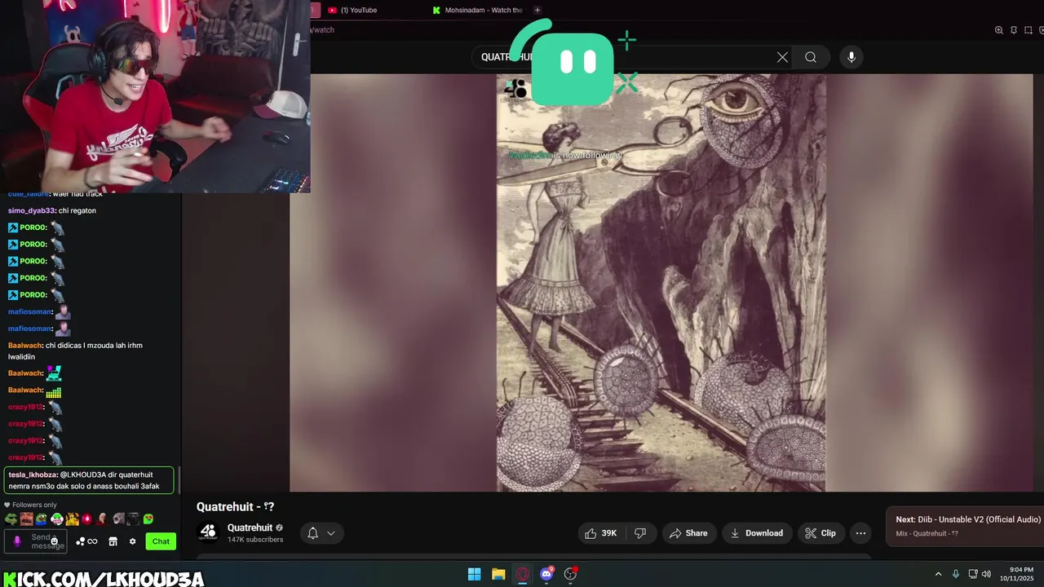Clear the YouTube search box with X
The height and width of the screenshot is (587, 1044).
[782, 57]
